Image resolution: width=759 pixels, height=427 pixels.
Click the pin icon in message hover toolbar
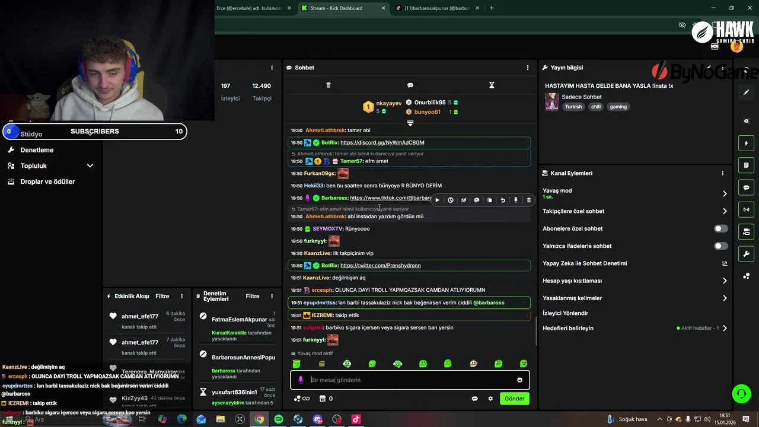[x=516, y=200]
